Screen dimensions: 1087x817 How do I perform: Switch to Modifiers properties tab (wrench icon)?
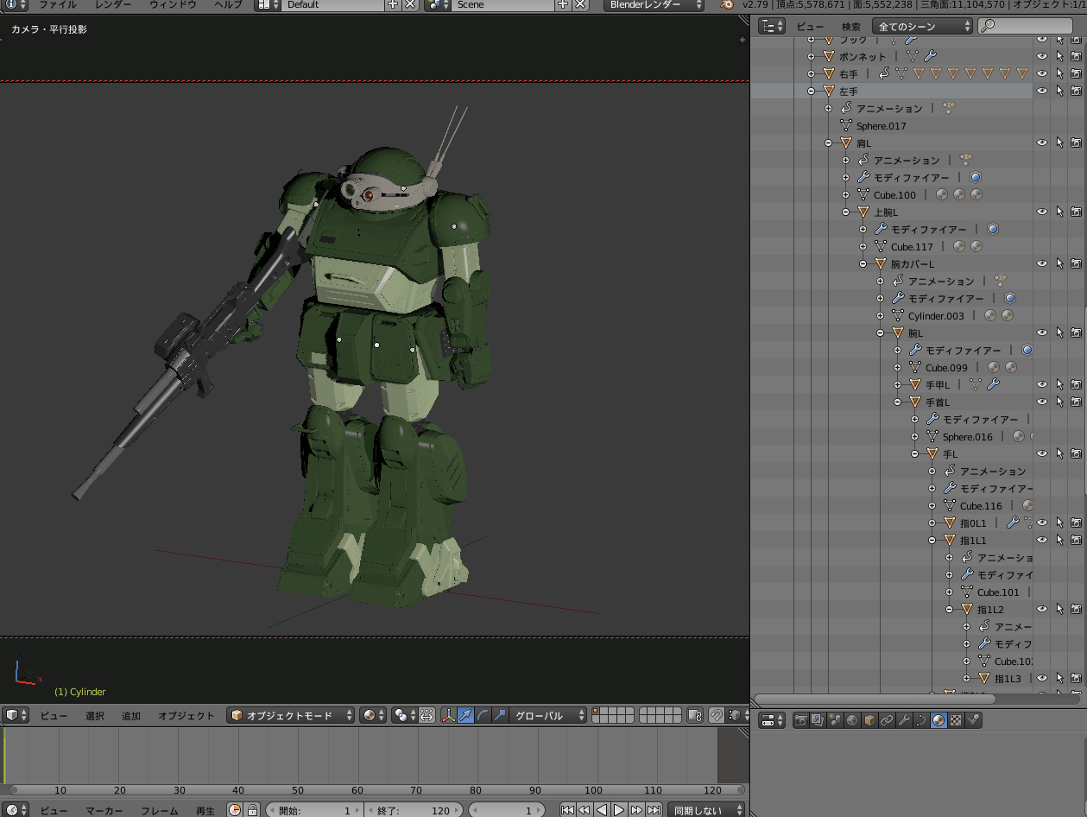(904, 720)
